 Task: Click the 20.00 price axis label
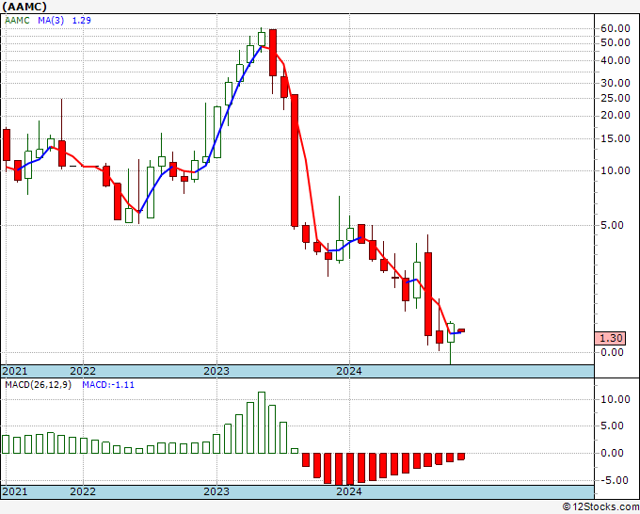coord(616,115)
